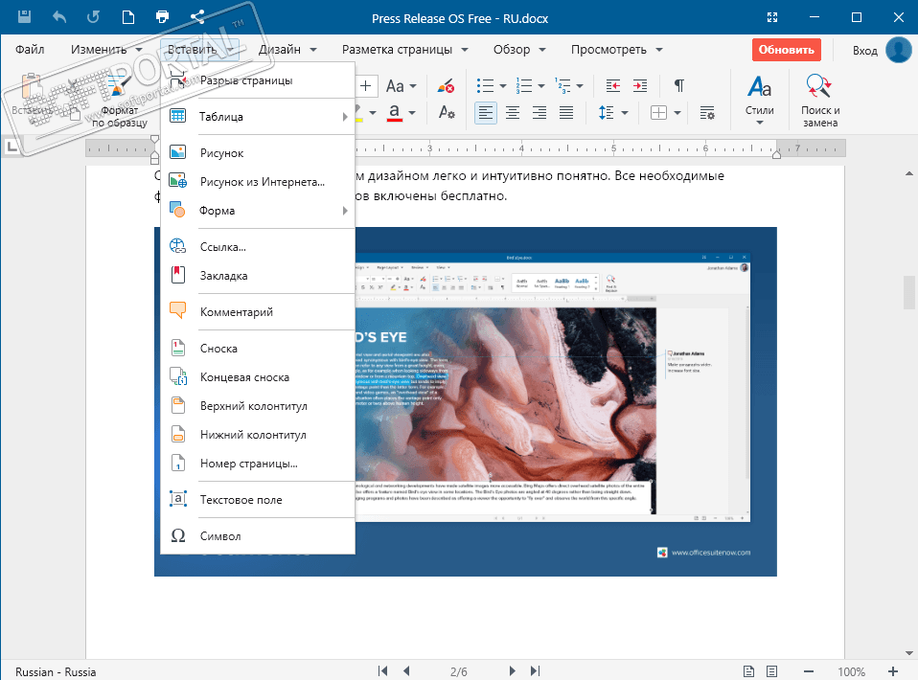Go to next page
918x680 pixels.
[x=512, y=671]
